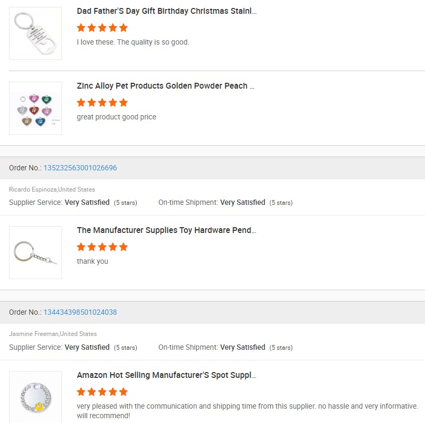
Task: Click the second star under the Dad Father's Day title
Action: coord(92,28)
